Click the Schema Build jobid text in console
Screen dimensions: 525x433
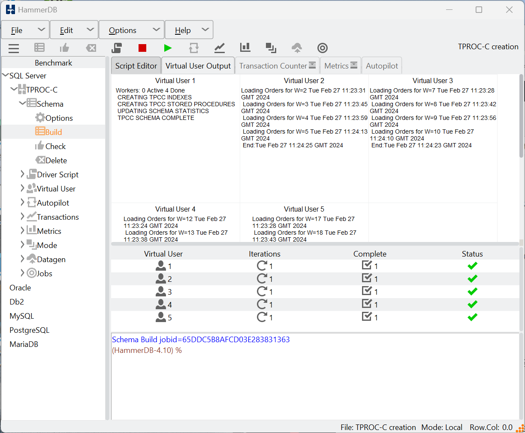(x=201, y=339)
